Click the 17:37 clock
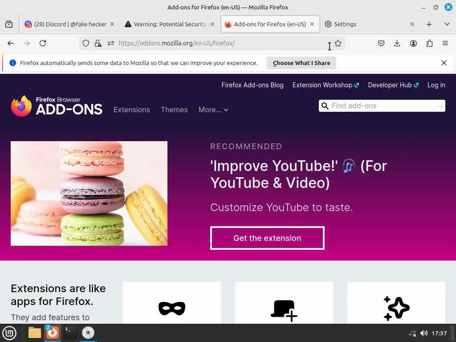Screen dimensions: 456x342 tap(439, 333)
